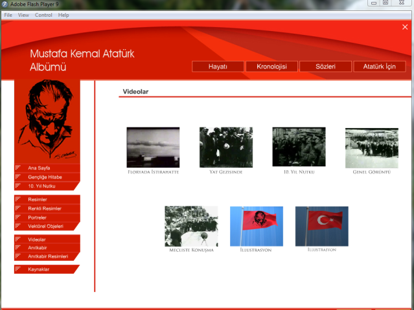The height and width of the screenshot is (310, 414).
Task: Go to Ana Sayfa in sidebar
Action: tap(39, 168)
